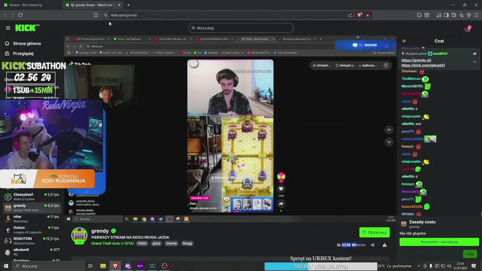This screenshot has width=482, height=271.
Task: Open system volume control
Action: tap(449, 266)
